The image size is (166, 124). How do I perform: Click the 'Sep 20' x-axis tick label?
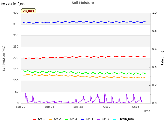tap(20, 107)
